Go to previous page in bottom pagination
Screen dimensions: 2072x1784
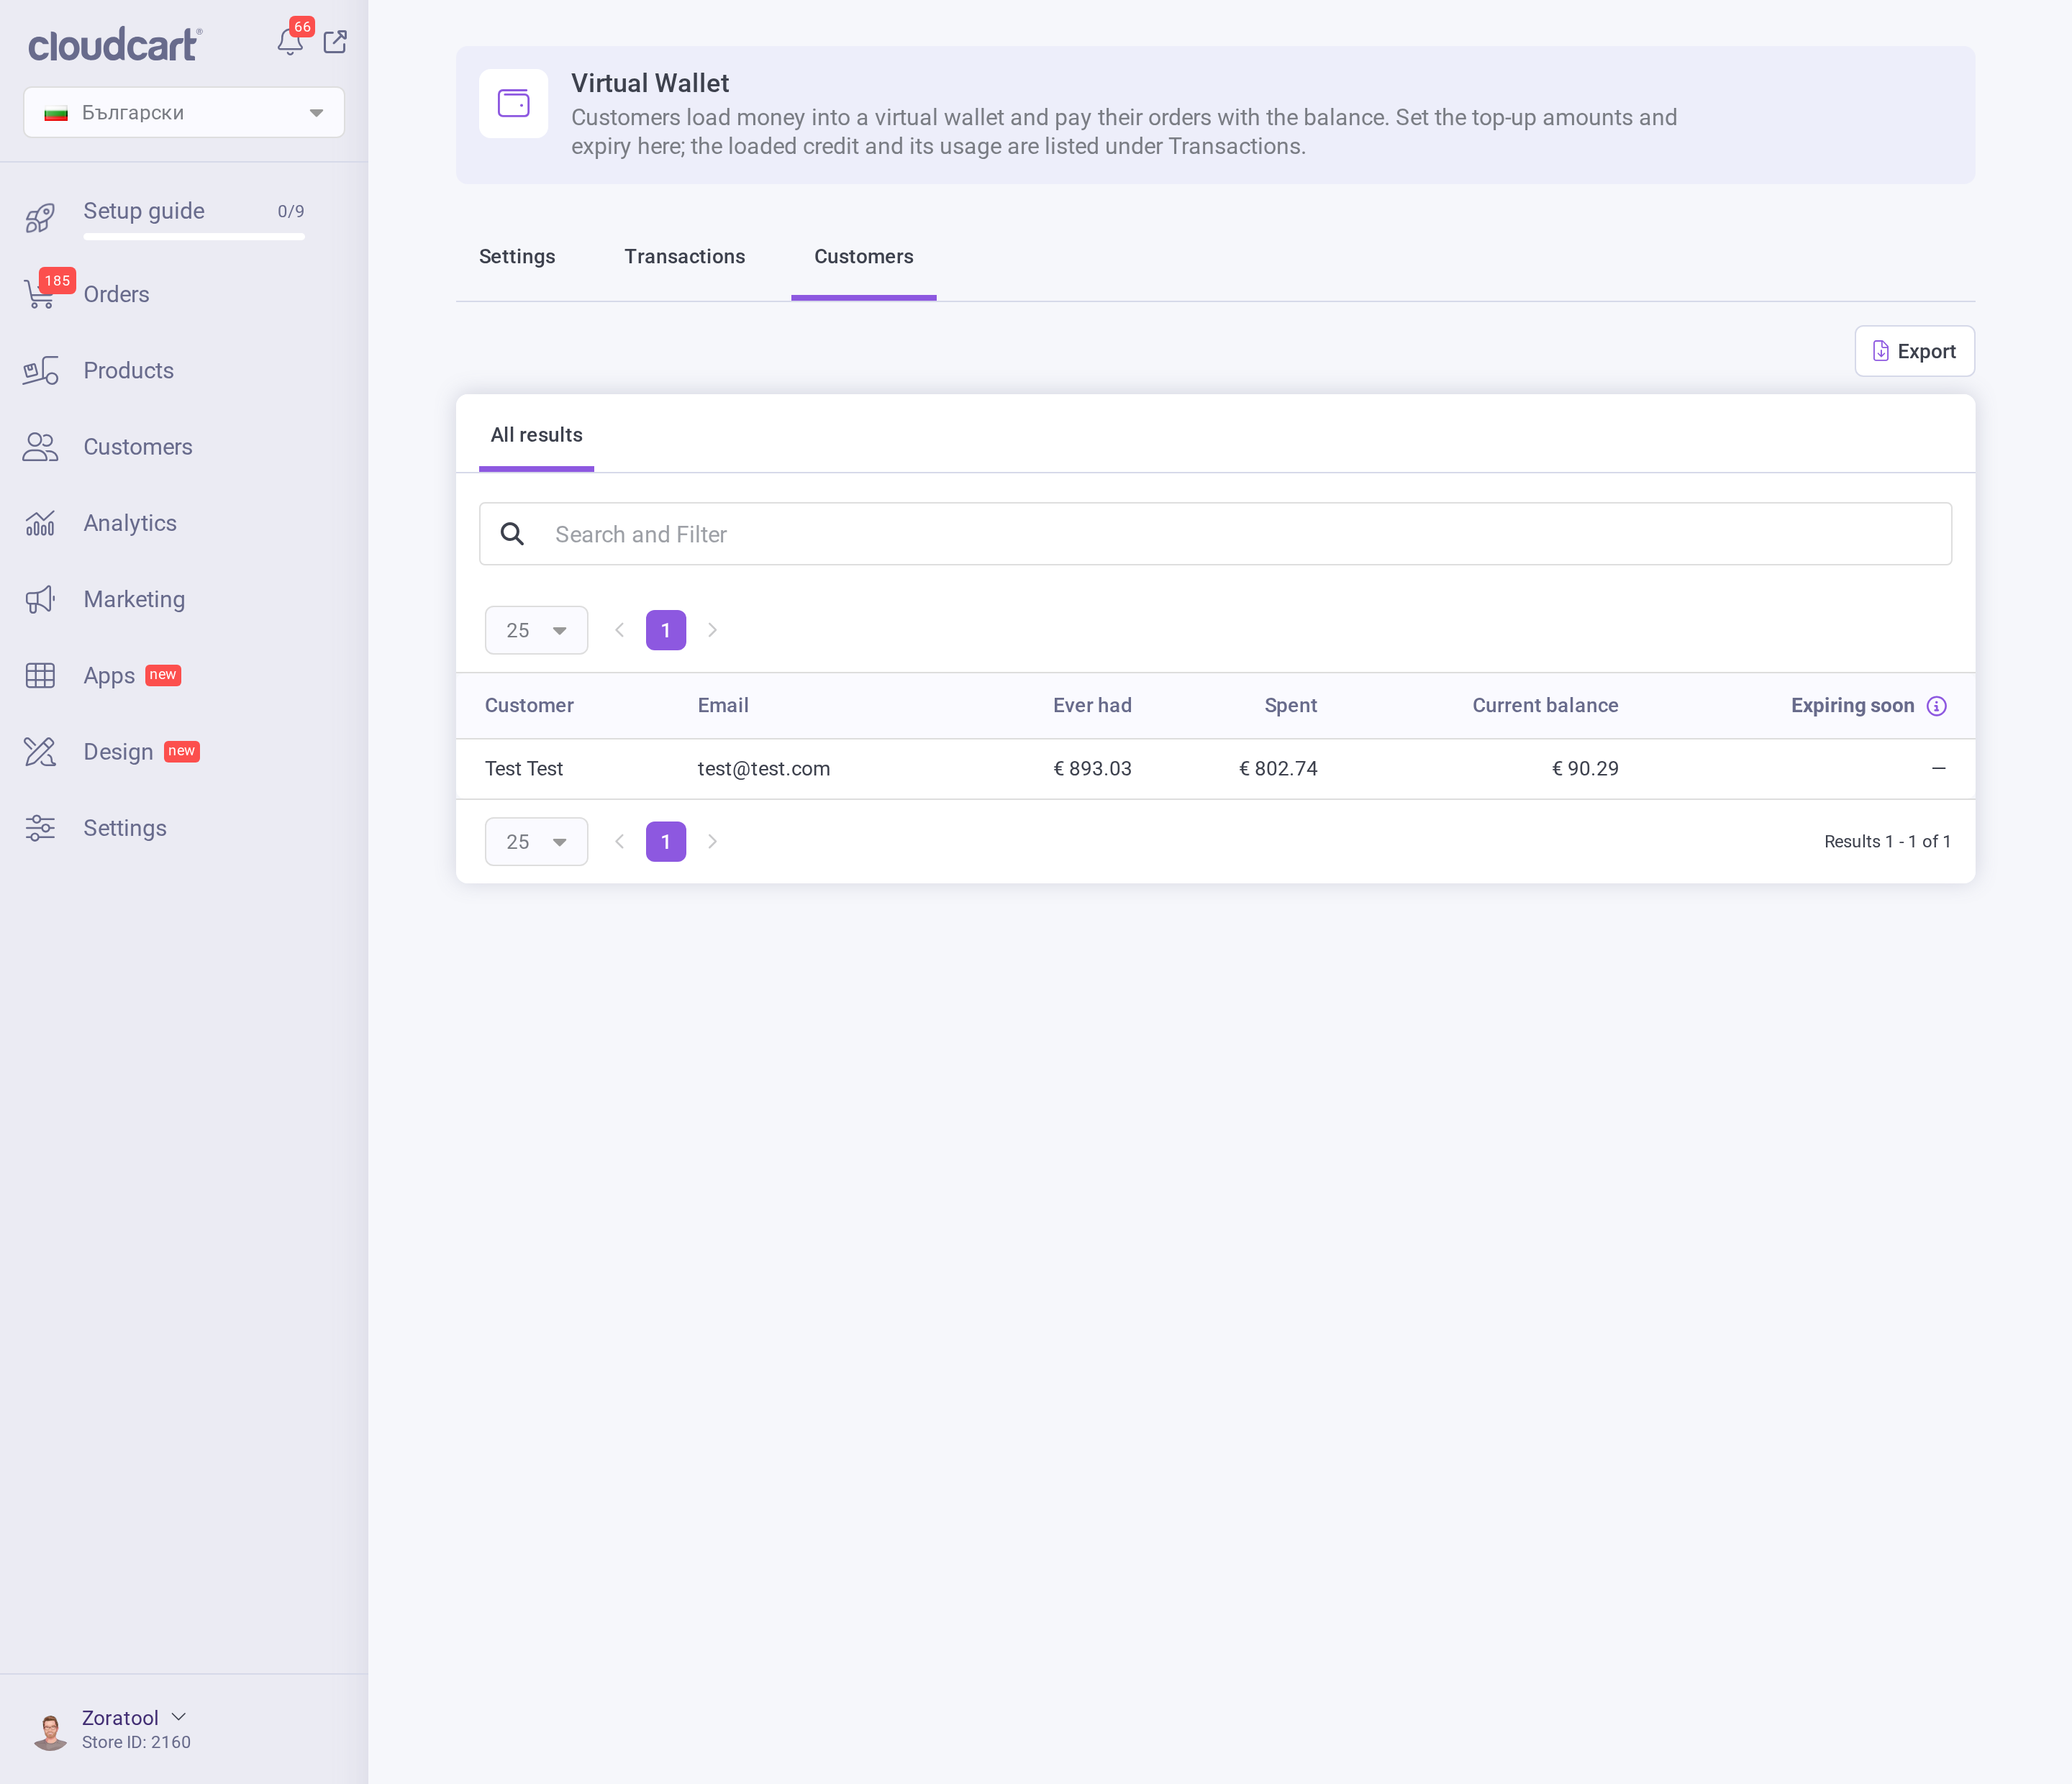pos(620,842)
